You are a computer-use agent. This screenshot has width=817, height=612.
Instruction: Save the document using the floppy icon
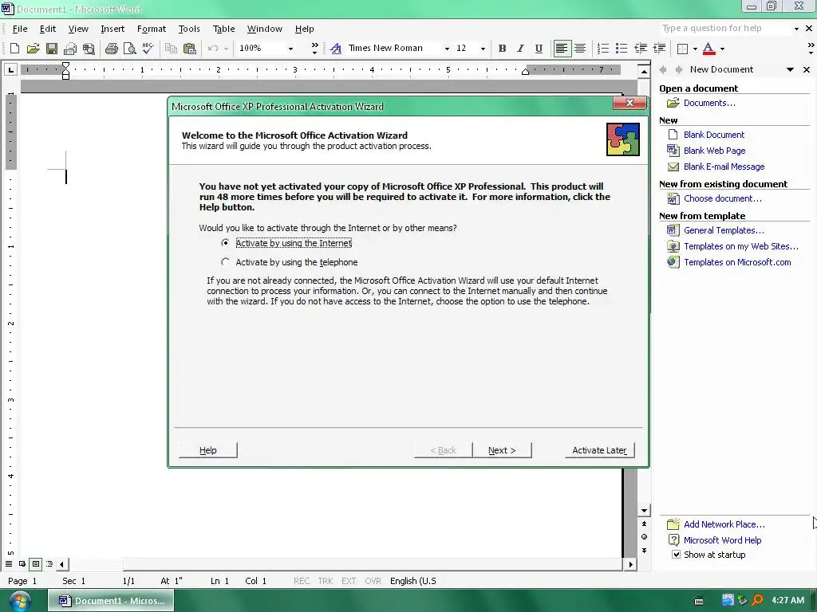click(52, 49)
